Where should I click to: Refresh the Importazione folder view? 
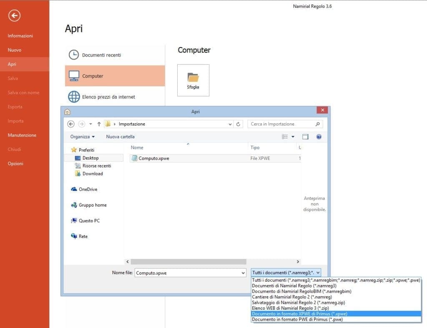tap(238, 124)
